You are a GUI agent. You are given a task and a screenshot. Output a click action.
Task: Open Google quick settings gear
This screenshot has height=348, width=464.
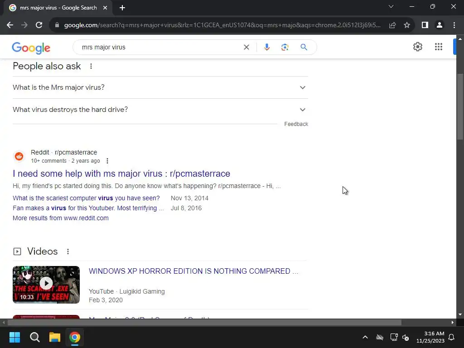click(x=417, y=47)
